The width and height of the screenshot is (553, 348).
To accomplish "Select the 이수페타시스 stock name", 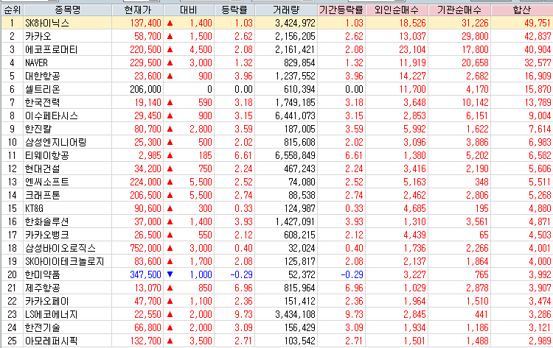I will tap(52, 116).
